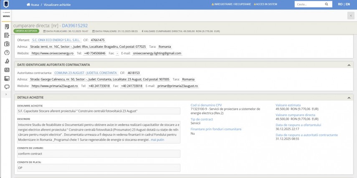
Task: Click the document list icon in sidebar
Action: point(7,27)
